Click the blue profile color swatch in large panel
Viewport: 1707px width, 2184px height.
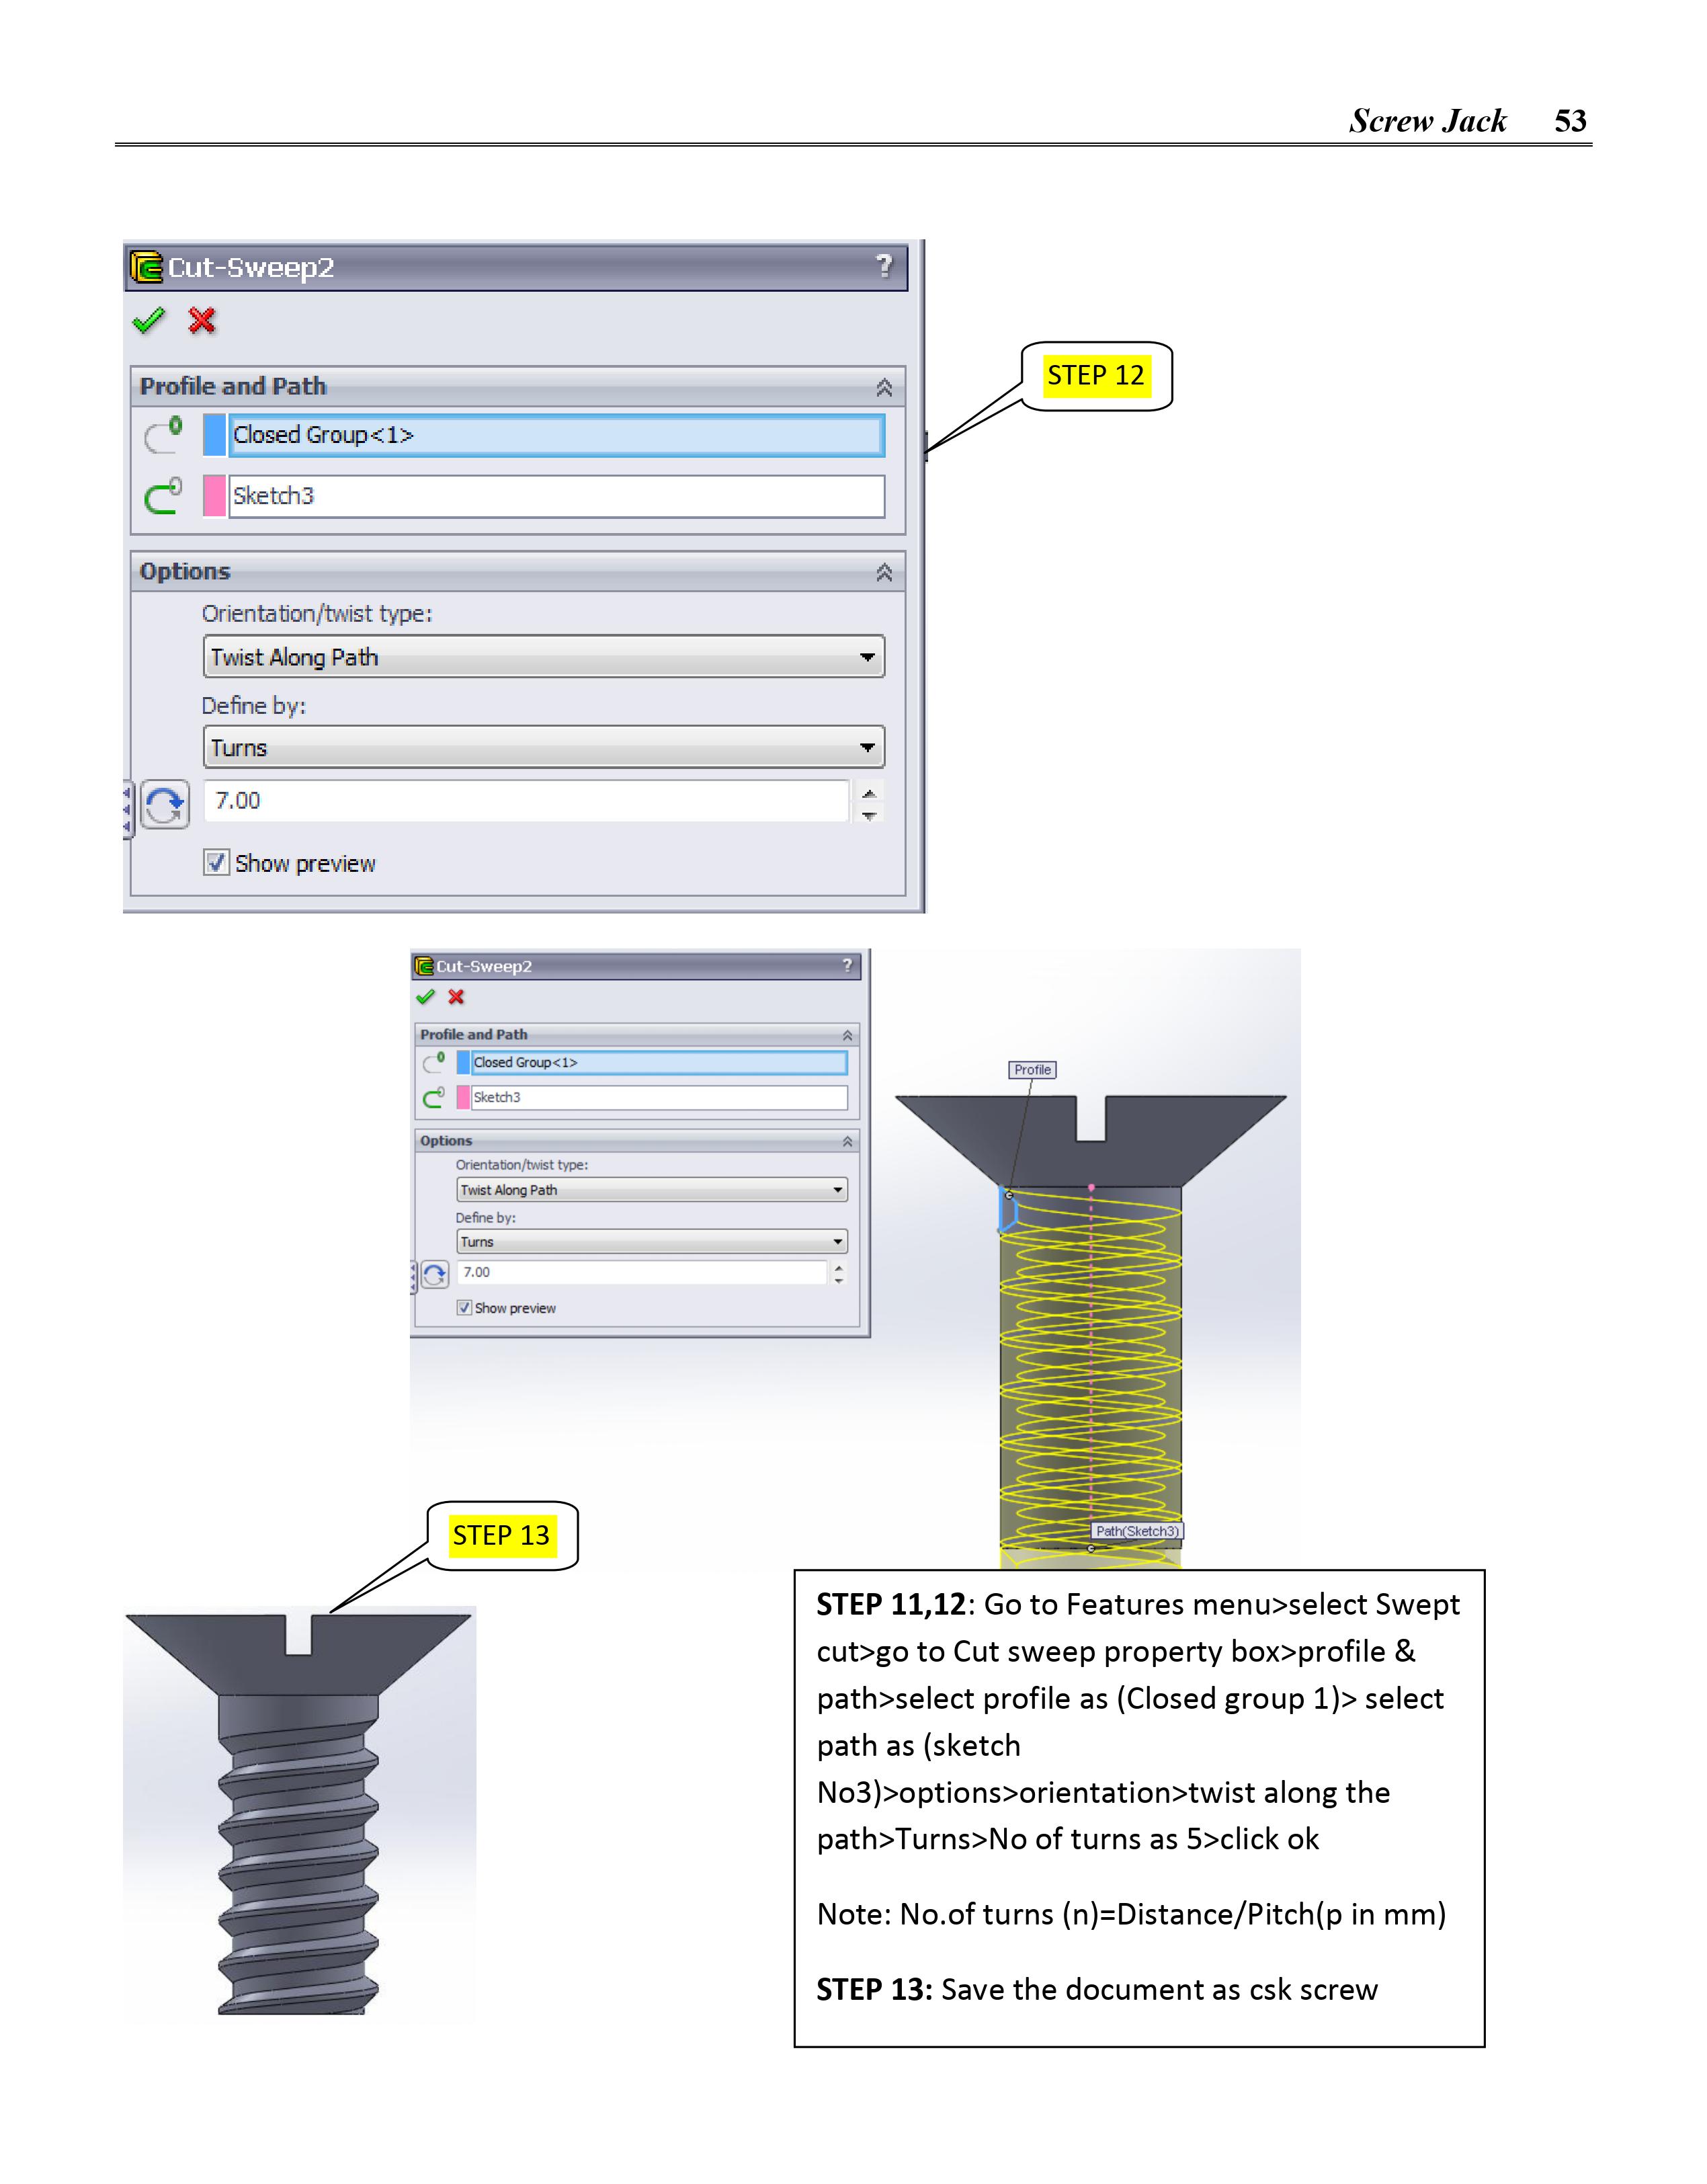click(x=214, y=435)
